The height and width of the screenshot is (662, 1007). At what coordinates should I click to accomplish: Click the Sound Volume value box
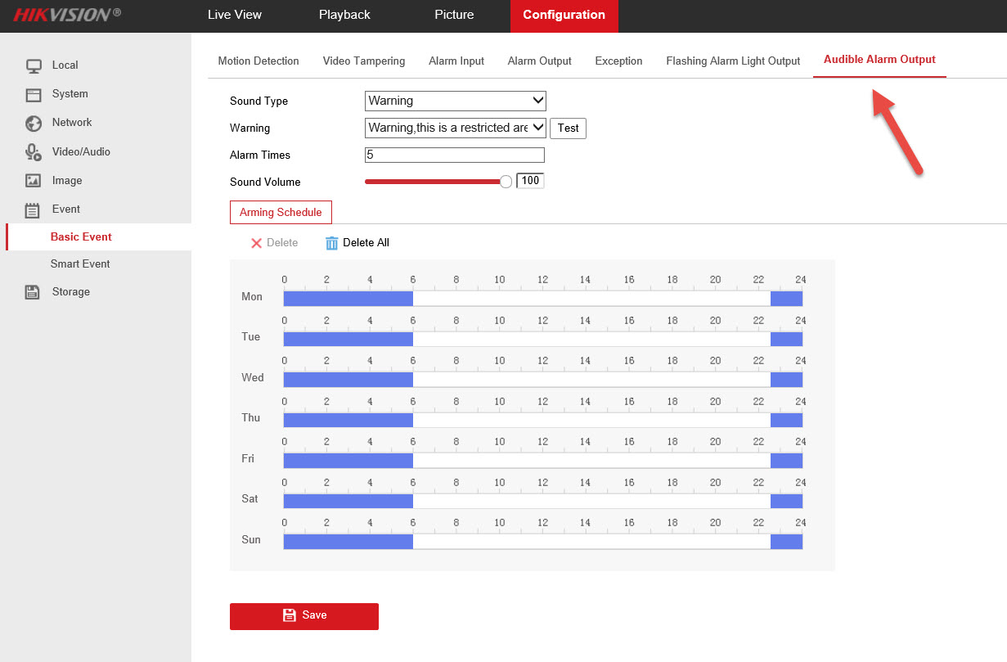click(531, 181)
